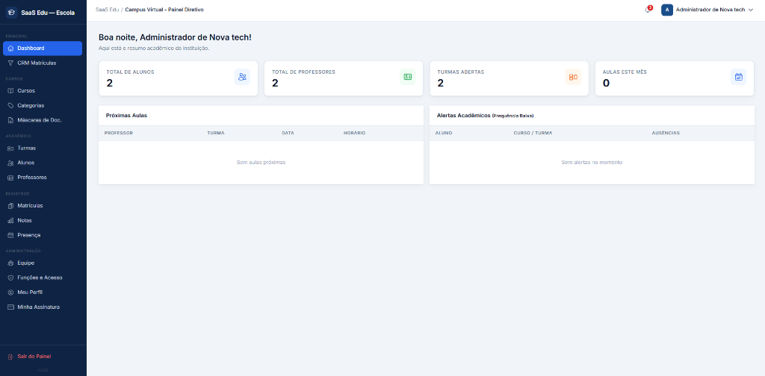Open Cursos in the sidebar
Image resolution: width=765 pixels, height=376 pixels.
(x=26, y=90)
